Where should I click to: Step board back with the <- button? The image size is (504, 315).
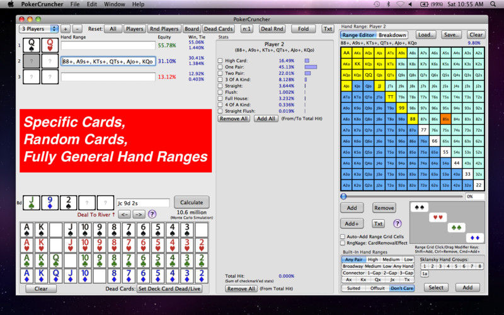click(x=125, y=214)
